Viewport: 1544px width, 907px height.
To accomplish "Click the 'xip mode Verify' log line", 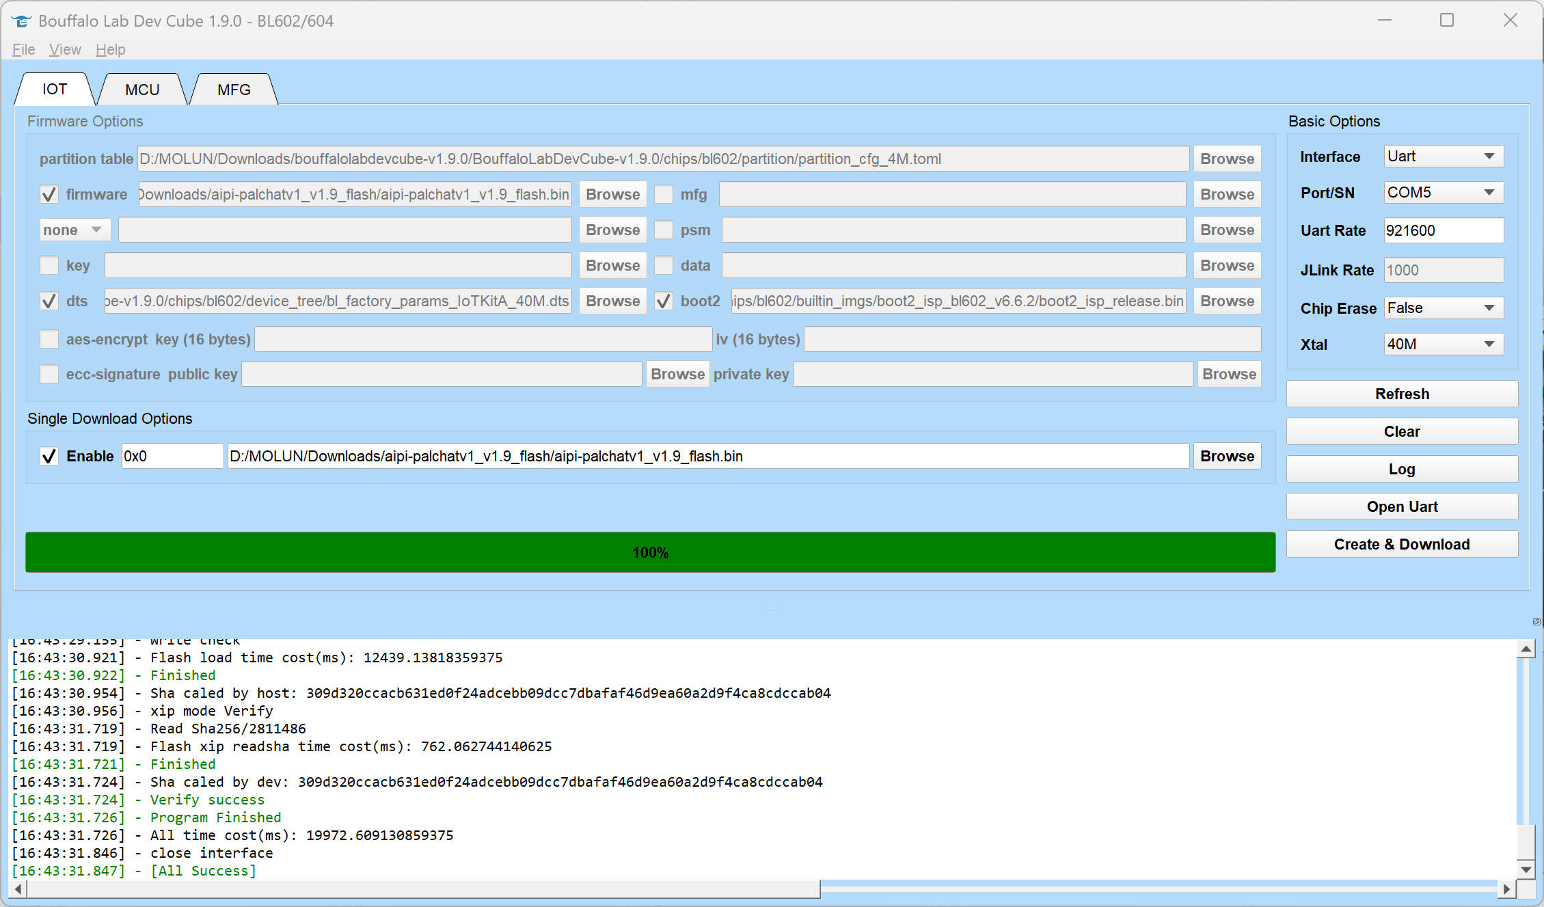I will [142, 711].
